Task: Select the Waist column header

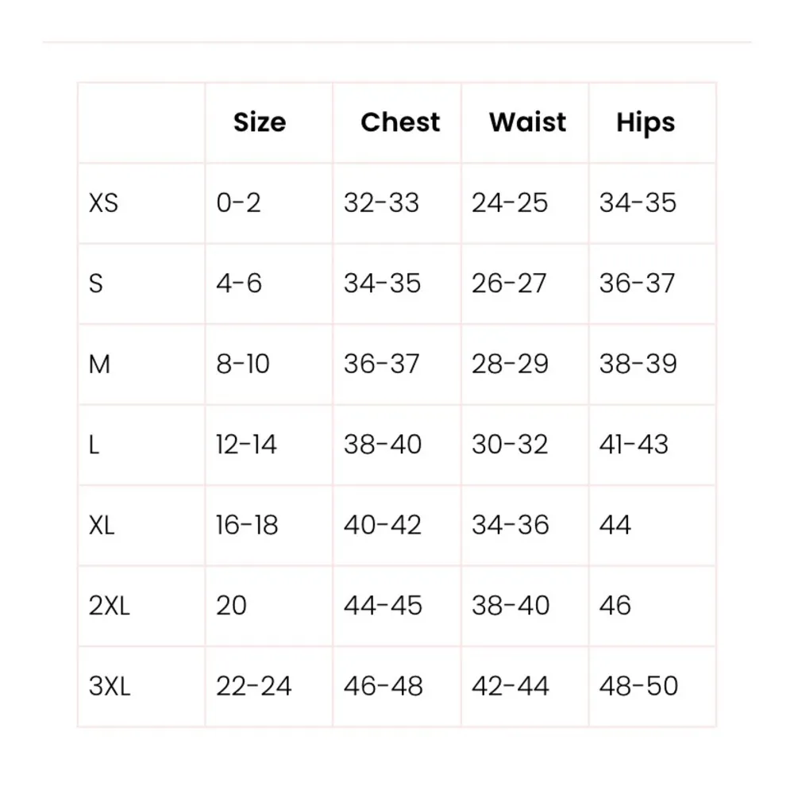Action: [x=527, y=122]
